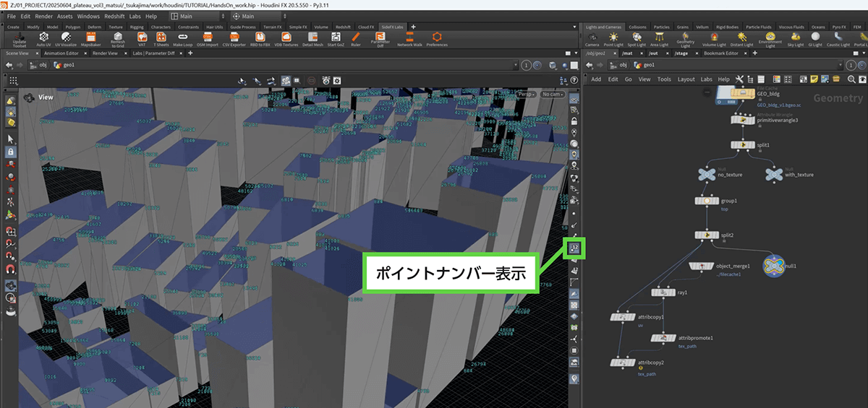
Task: Toggle point numbers display in viewport
Action: tap(574, 248)
